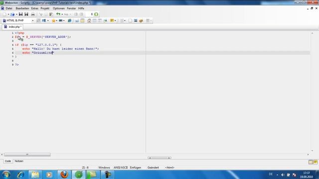Undo last edit with green arrow
Image resolution: width=319 pixels, height=179 pixels.
click(x=58, y=14)
